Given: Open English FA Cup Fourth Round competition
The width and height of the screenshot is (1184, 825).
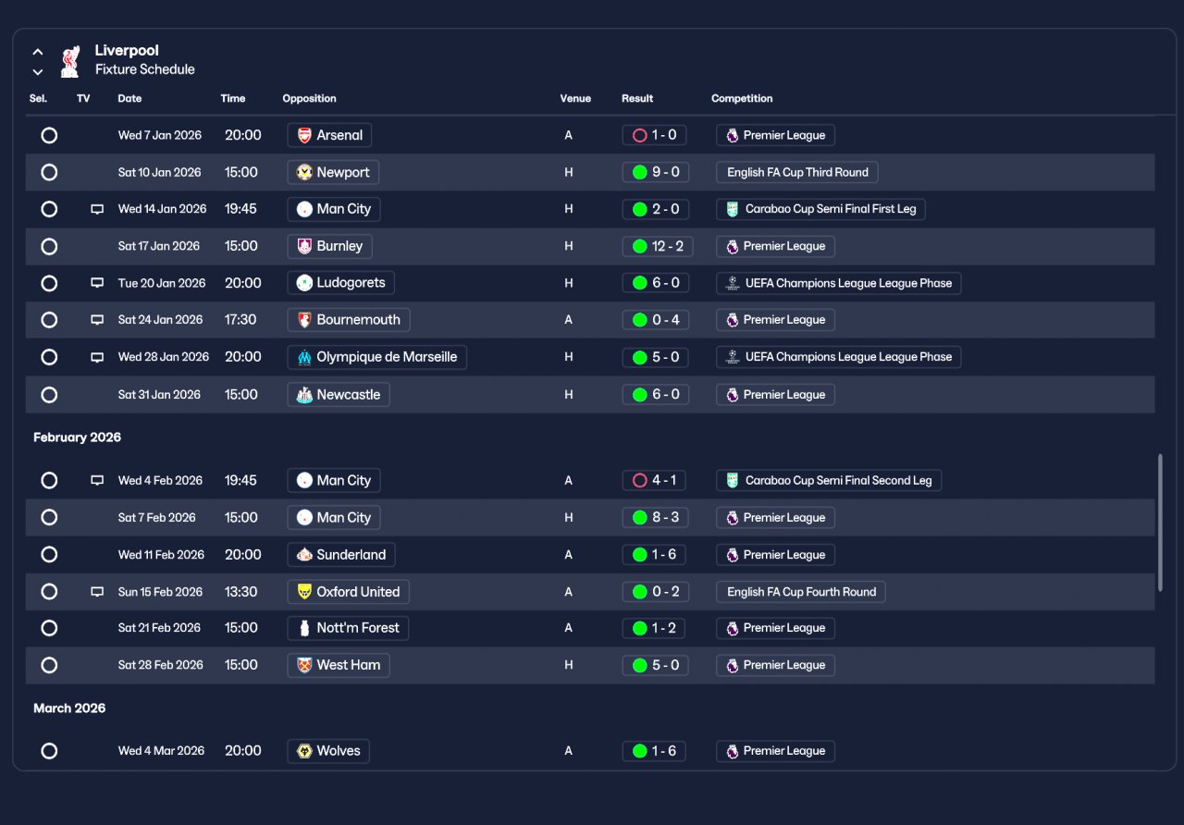Looking at the screenshot, I should click(801, 592).
